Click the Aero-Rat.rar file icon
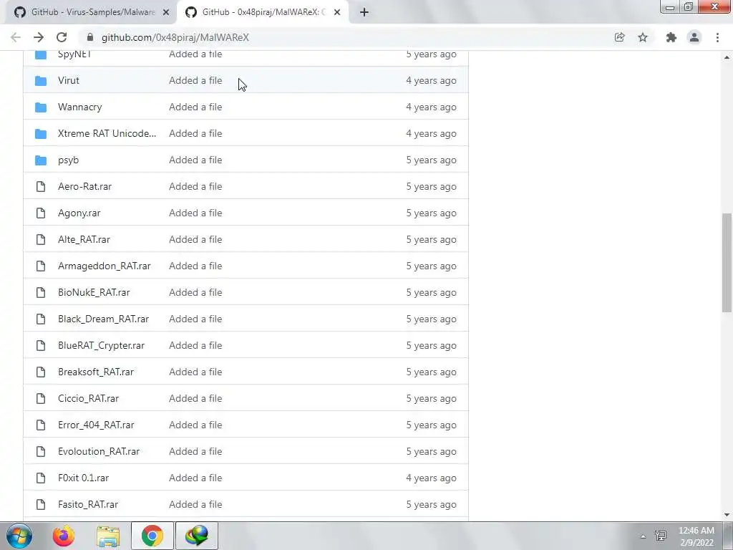 (x=41, y=187)
